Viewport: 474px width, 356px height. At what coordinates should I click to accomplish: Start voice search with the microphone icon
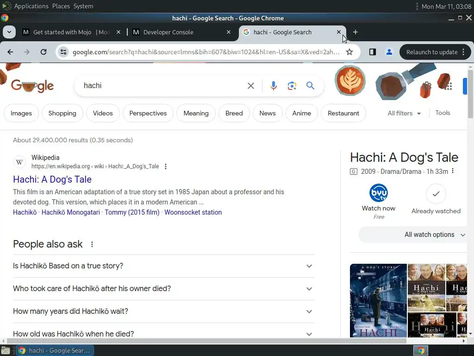(273, 86)
